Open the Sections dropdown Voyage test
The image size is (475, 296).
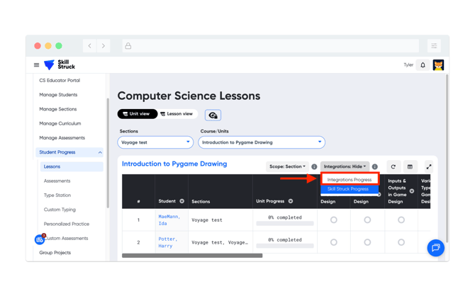pyautogui.click(x=155, y=142)
